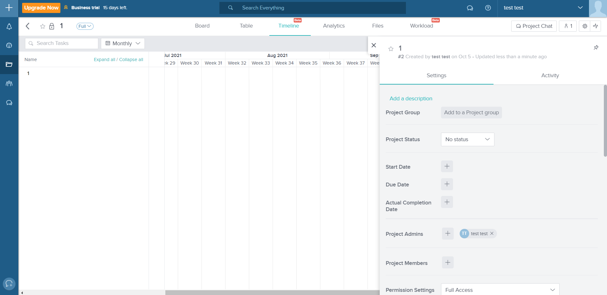Viewport: 607px width, 295px height.
Task: Pin the project details panel
Action: tap(596, 47)
